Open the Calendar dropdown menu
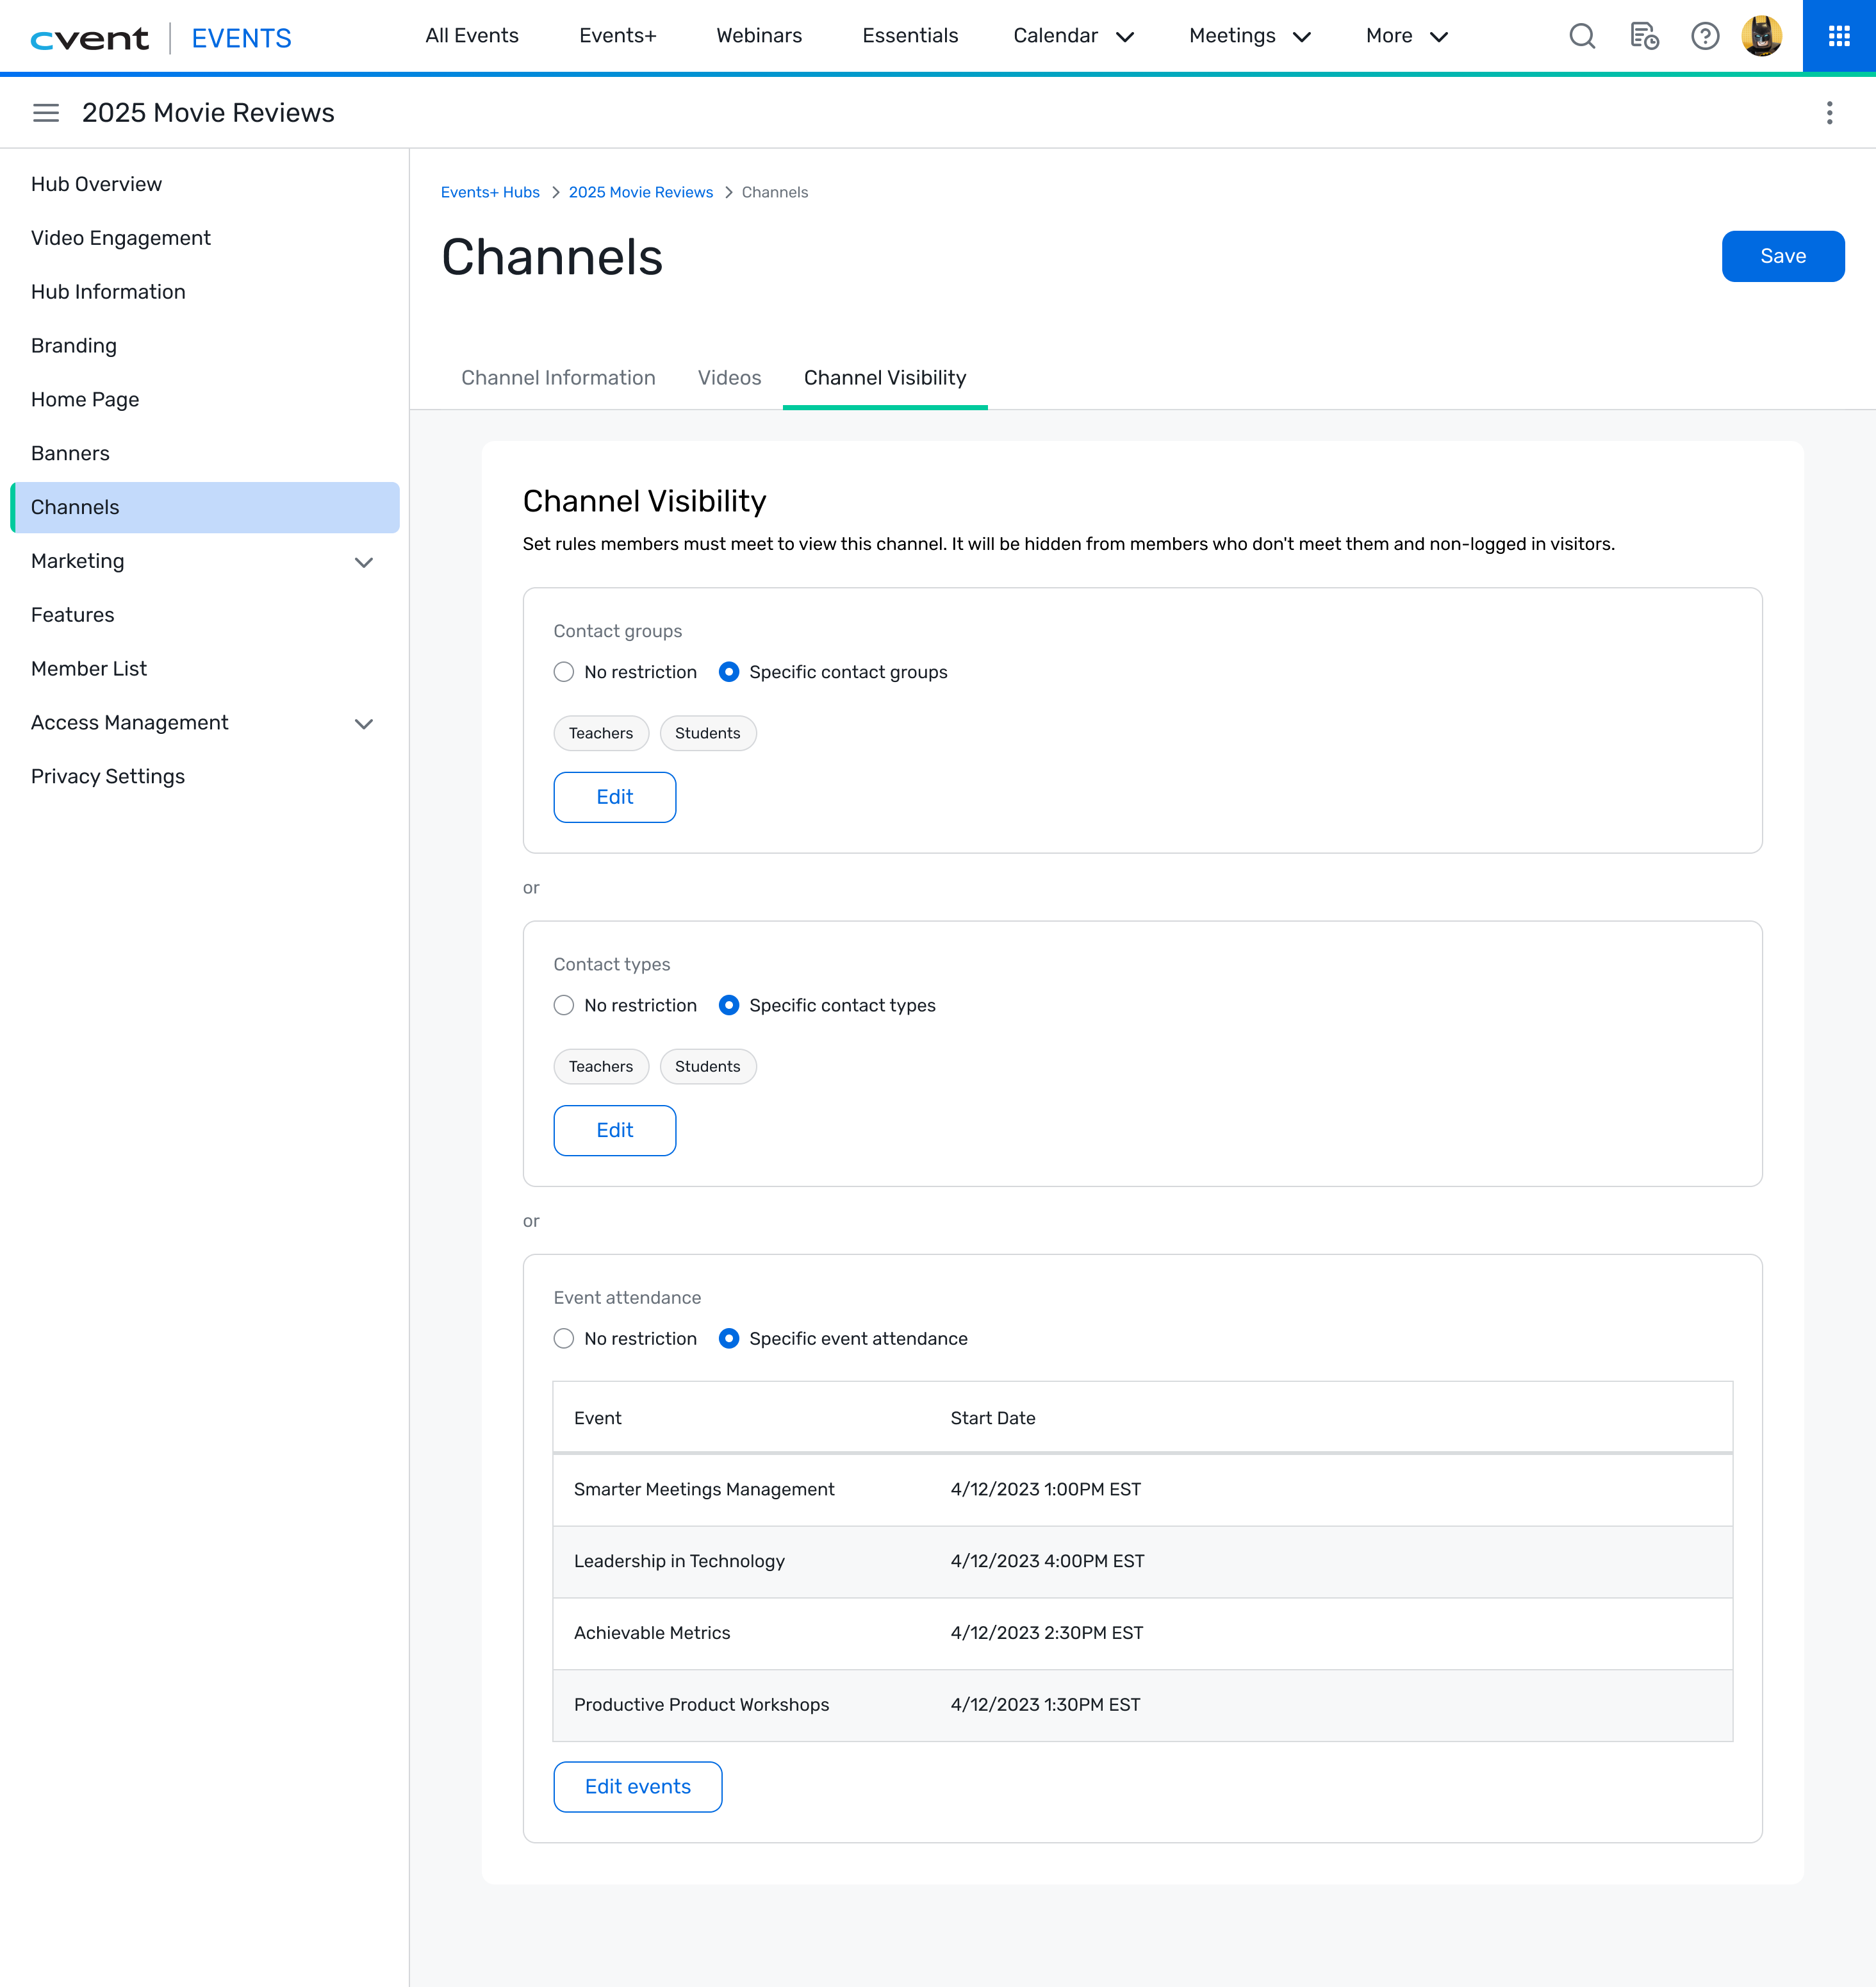The image size is (1876, 1987). point(1073,37)
